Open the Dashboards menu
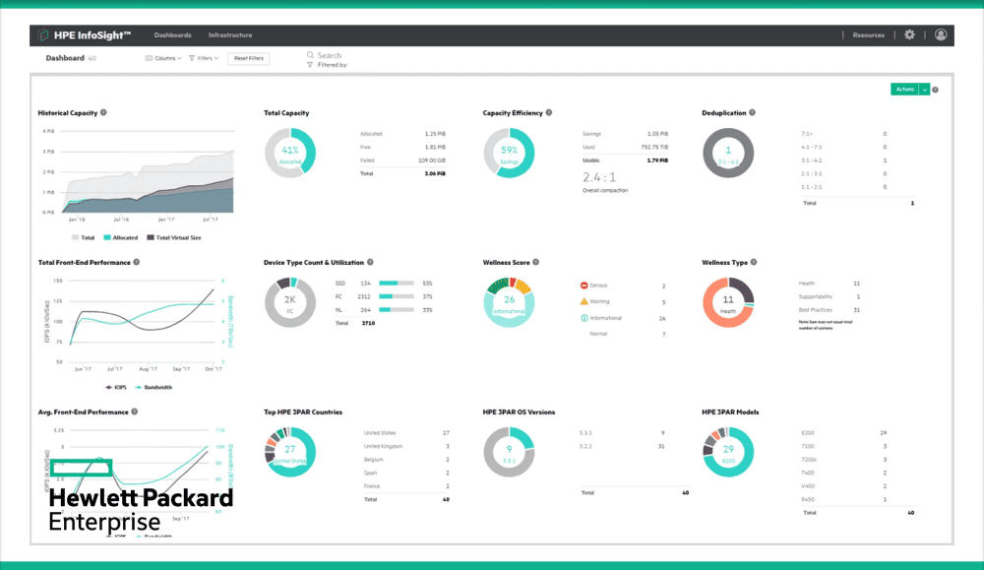 (172, 35)
